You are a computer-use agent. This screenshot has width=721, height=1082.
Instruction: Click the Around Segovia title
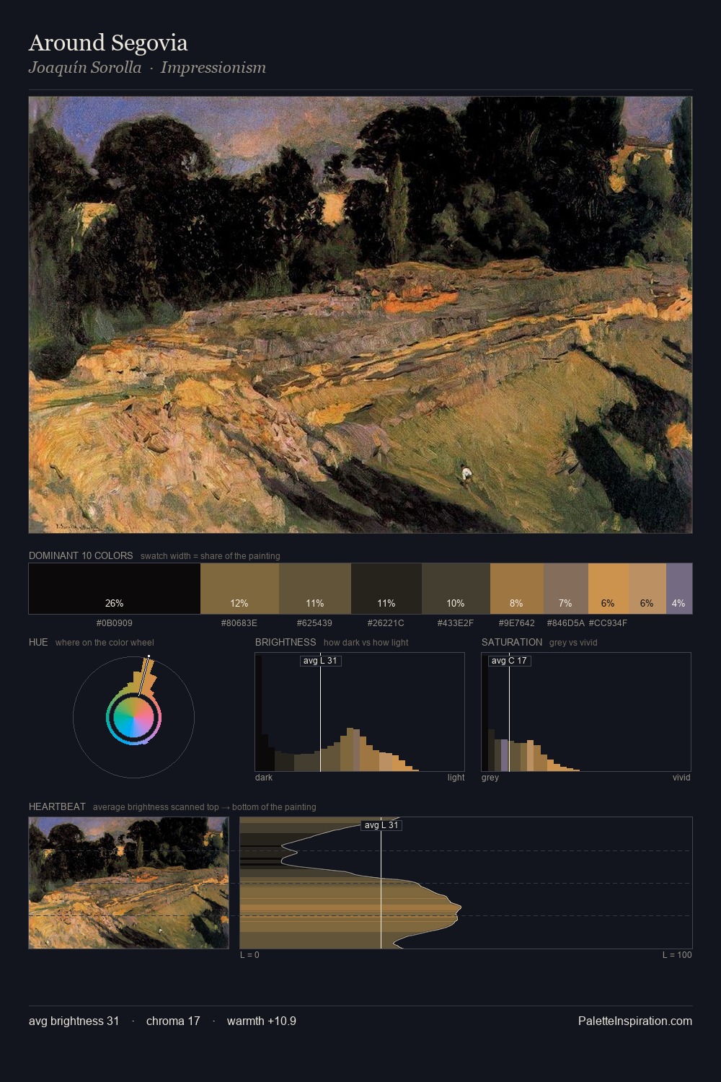[x=108, y=43]
